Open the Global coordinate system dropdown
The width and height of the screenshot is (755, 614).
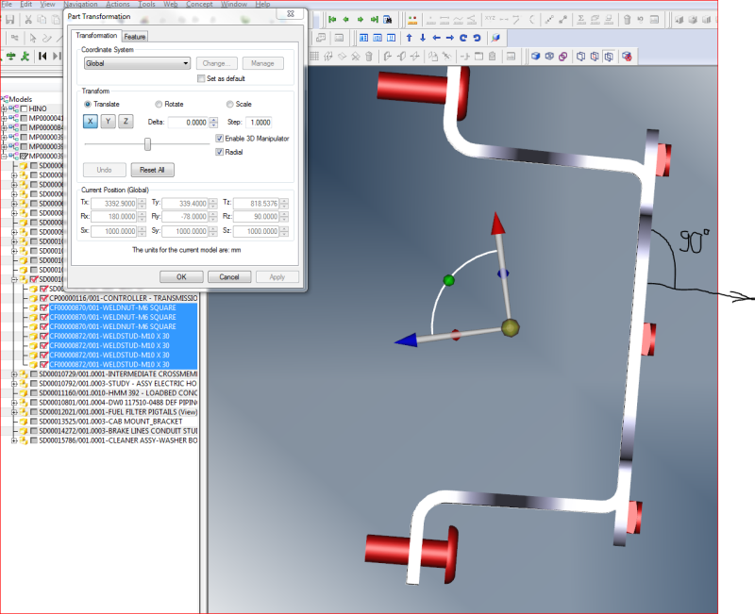click(137, 63)
